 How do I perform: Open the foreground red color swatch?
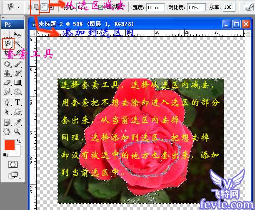coord(10,145)
